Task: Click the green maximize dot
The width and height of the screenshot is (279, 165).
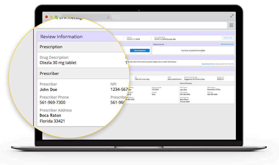Action: 56,17
